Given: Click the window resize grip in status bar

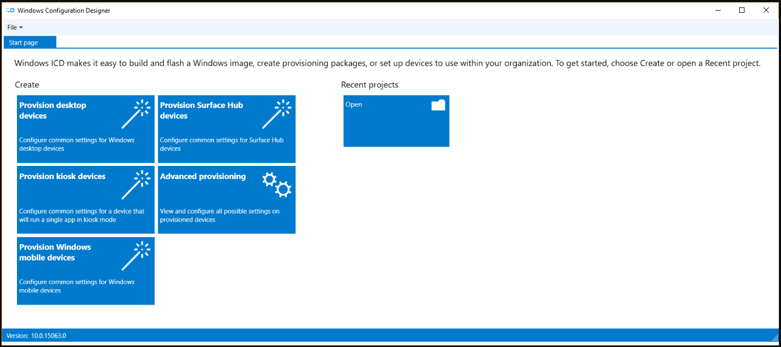Looking at the screenshot, I should coord(775,337).
